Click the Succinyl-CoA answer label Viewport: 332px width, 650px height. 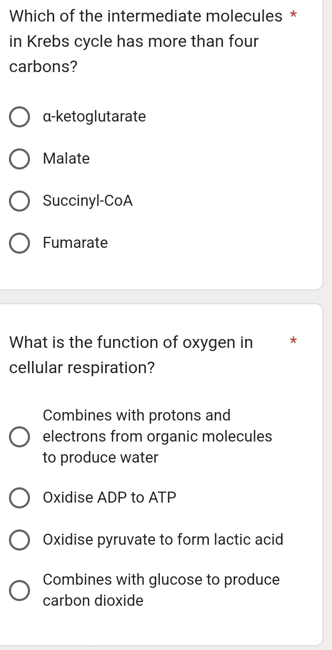coord(88,201)
